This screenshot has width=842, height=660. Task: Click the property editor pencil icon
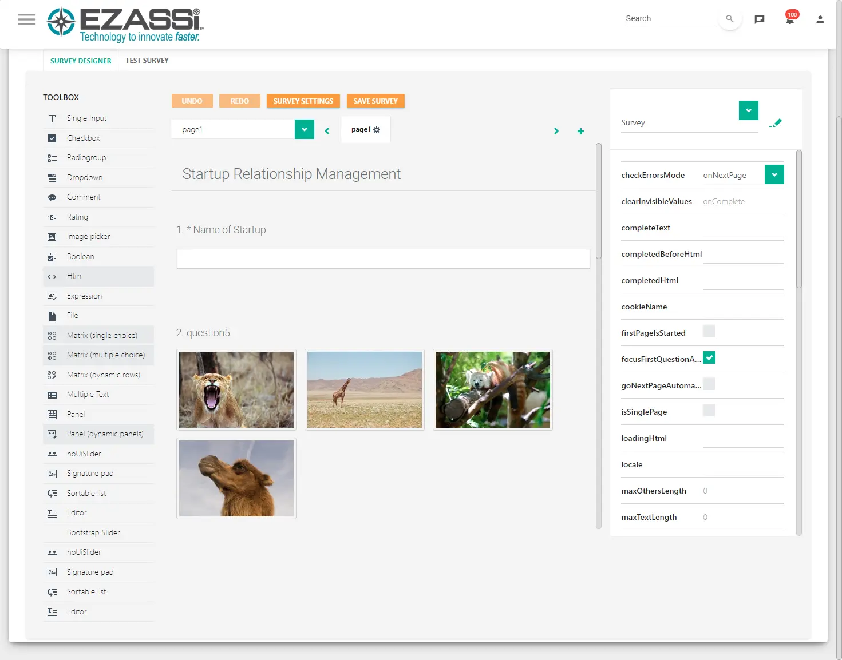pos(776,123)
